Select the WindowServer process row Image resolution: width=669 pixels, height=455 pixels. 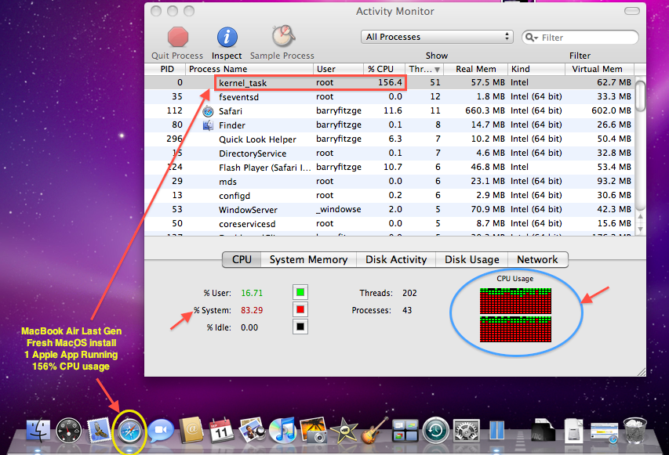(x=390, y=209)
